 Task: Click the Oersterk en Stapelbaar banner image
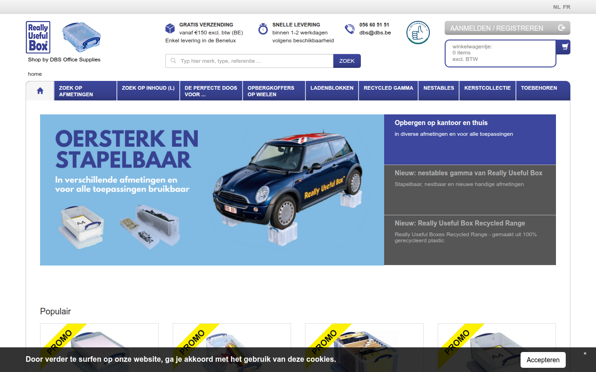[212, 190]
